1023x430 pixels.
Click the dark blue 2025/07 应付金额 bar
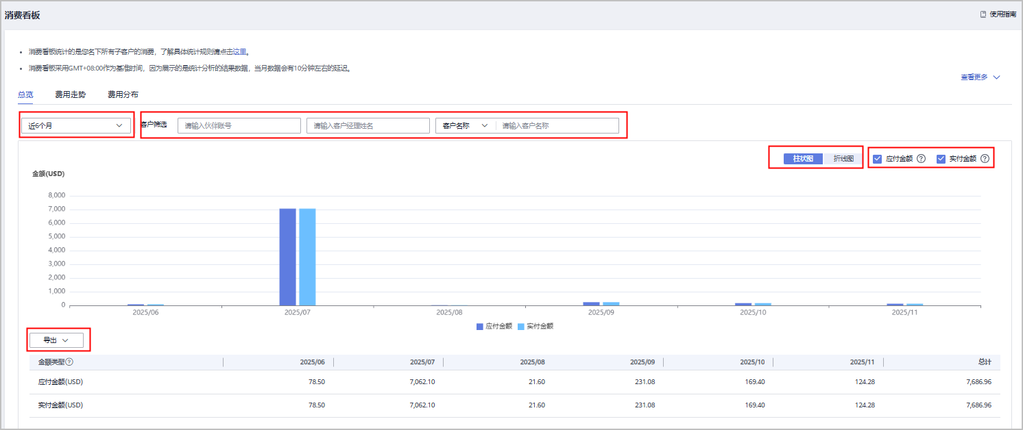(287, 257)
